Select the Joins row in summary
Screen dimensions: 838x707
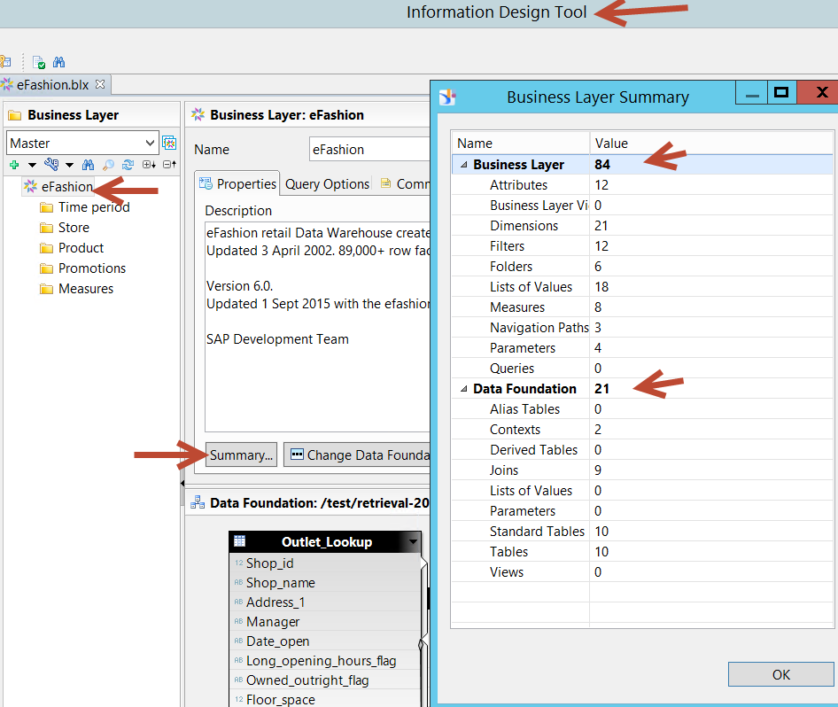click(642, 470)
